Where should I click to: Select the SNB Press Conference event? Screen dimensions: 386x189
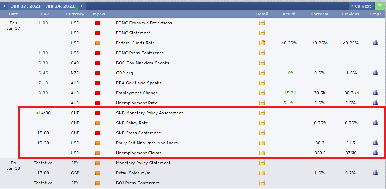click(139, 133)
